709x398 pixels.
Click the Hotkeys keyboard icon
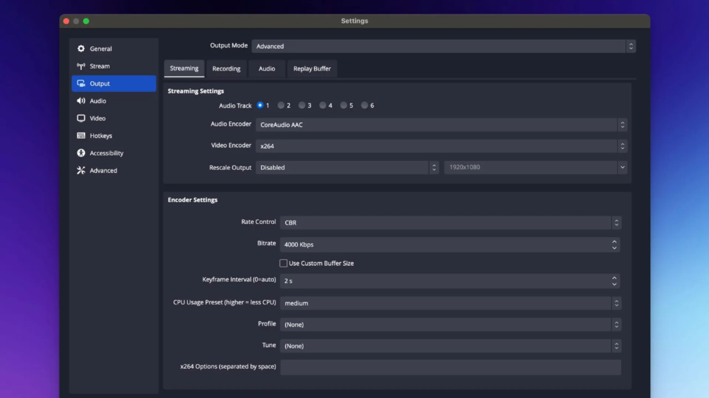pyautogui.click(x=81, y=135)
